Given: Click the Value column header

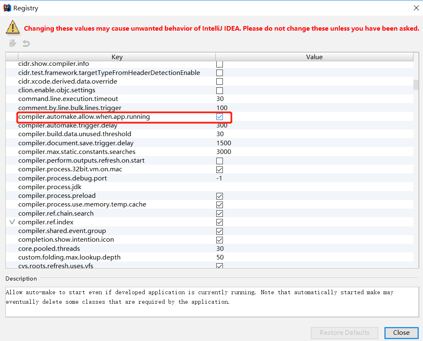Looking at the screenshot, I should pos(314,57).
